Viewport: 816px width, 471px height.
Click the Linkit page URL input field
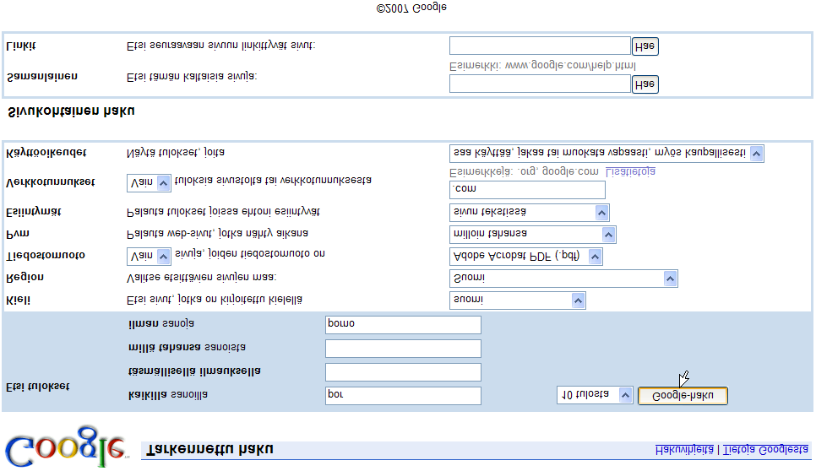540,46
